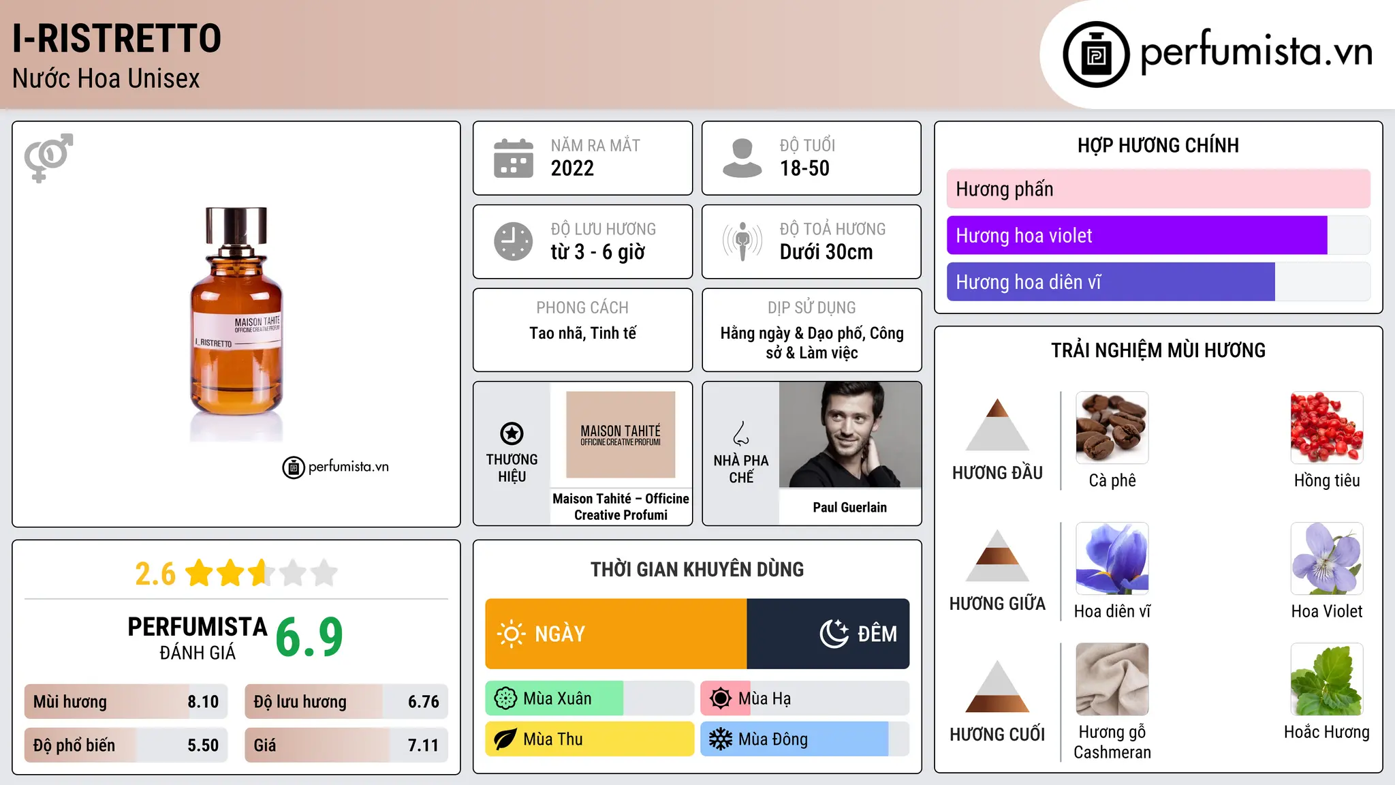
Task: Click the Maison Tahité – Officine Creative Profumi label
Action: click(x=621, y=507)
